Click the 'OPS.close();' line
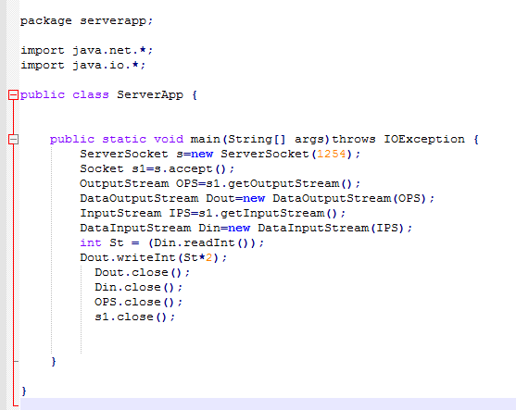 pos(139,302)
